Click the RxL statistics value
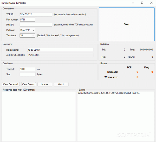The image size is (156, 142). 124,57
